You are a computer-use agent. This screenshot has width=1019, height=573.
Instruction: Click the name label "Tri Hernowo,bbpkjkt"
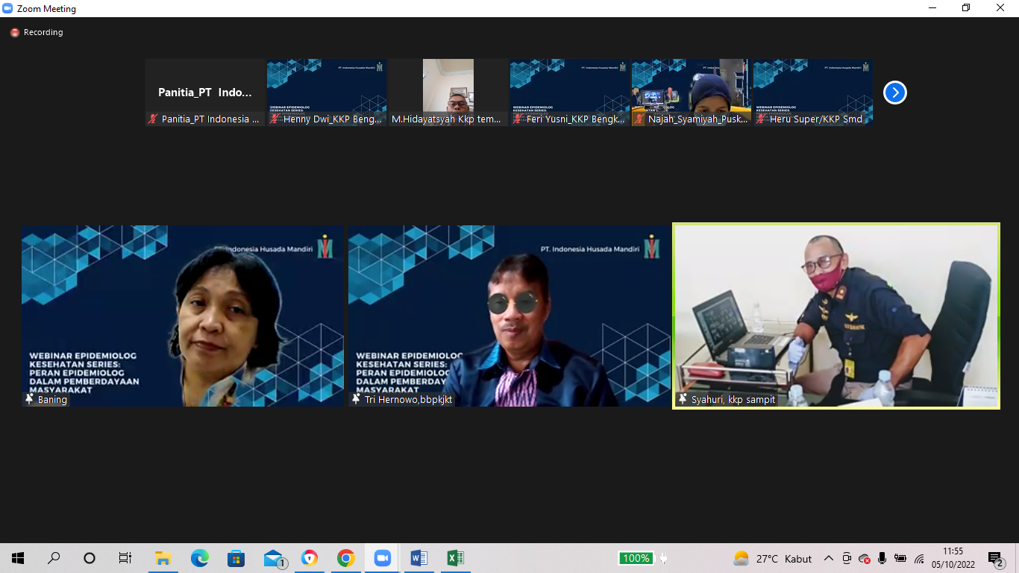pos(409,400)
